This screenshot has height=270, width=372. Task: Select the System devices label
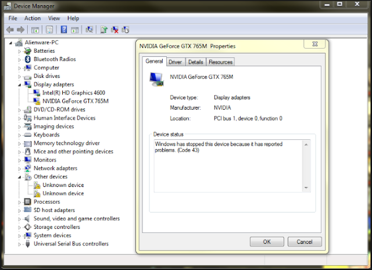pyautogui.click(x=52, y=235)
